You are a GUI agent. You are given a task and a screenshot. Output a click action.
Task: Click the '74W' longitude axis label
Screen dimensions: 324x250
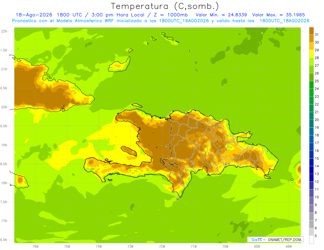tap(99, 246)
